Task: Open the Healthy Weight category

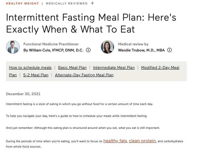Action: point(22,3)
